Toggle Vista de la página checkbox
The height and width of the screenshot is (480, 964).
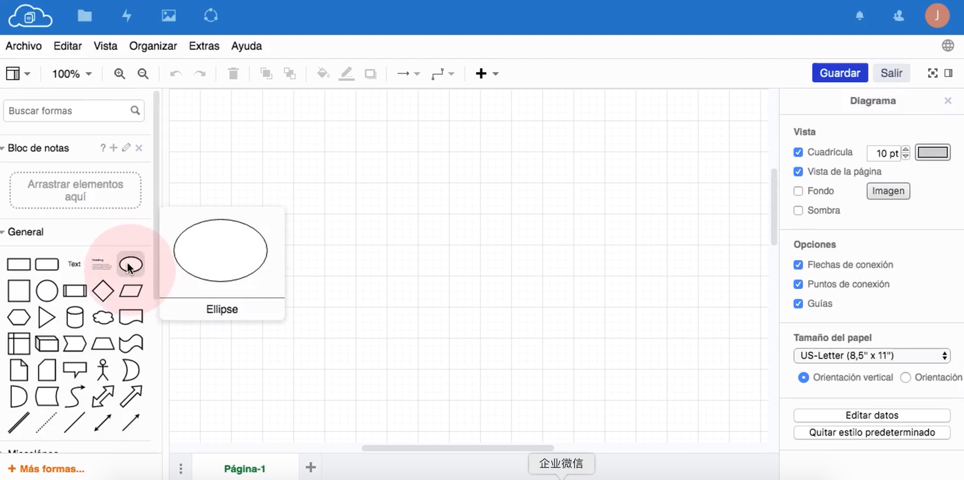[x=798, y=172]
